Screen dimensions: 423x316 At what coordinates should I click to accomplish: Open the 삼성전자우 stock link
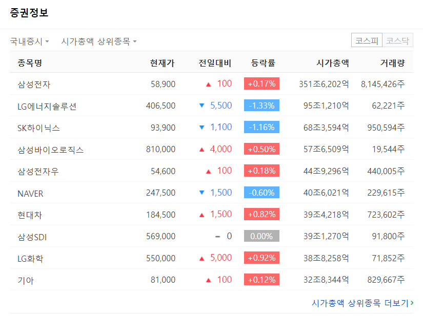pos(38,172)
